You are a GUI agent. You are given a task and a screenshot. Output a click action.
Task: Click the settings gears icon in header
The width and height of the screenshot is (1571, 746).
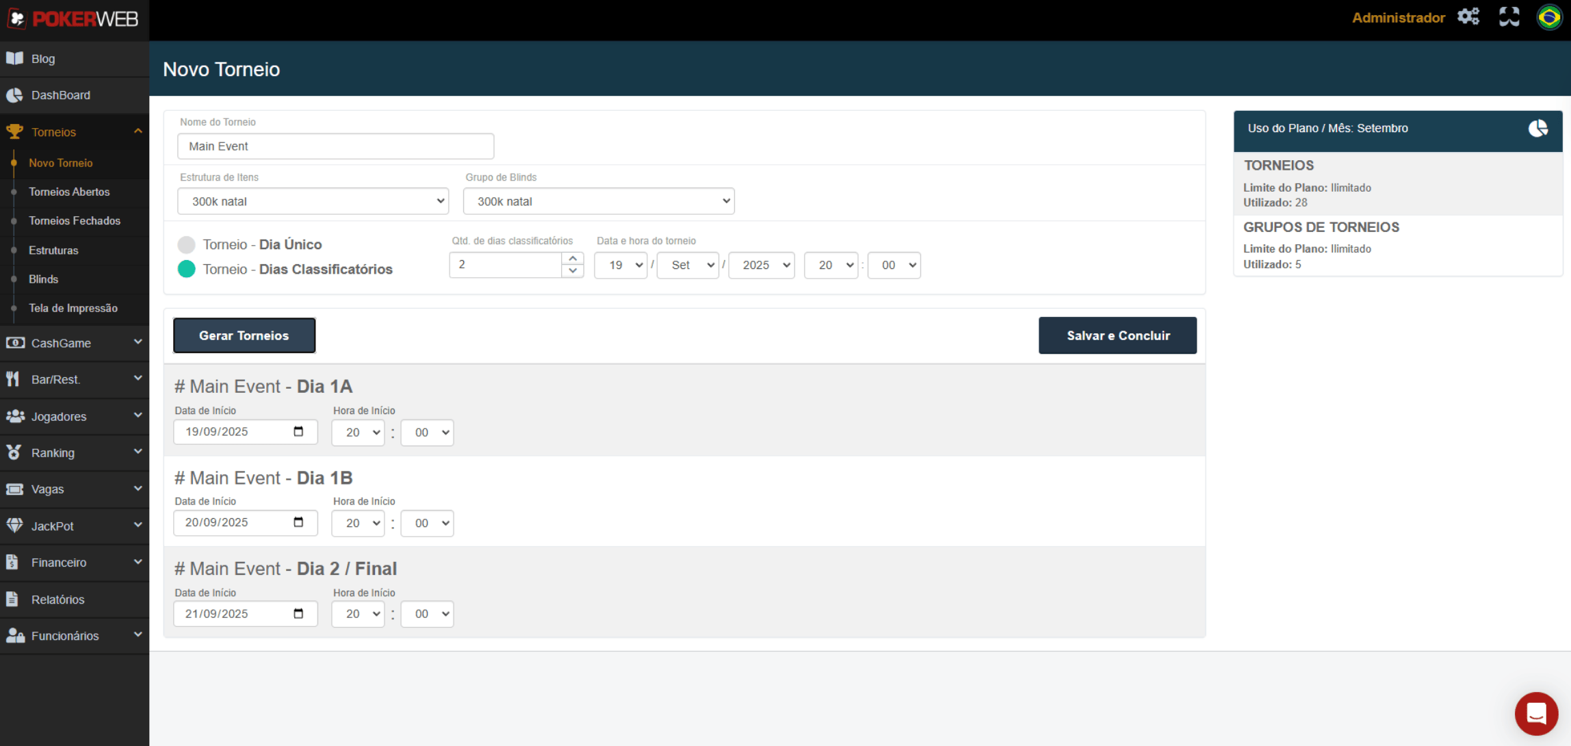pyautogui.click(x=1468, y=16)
